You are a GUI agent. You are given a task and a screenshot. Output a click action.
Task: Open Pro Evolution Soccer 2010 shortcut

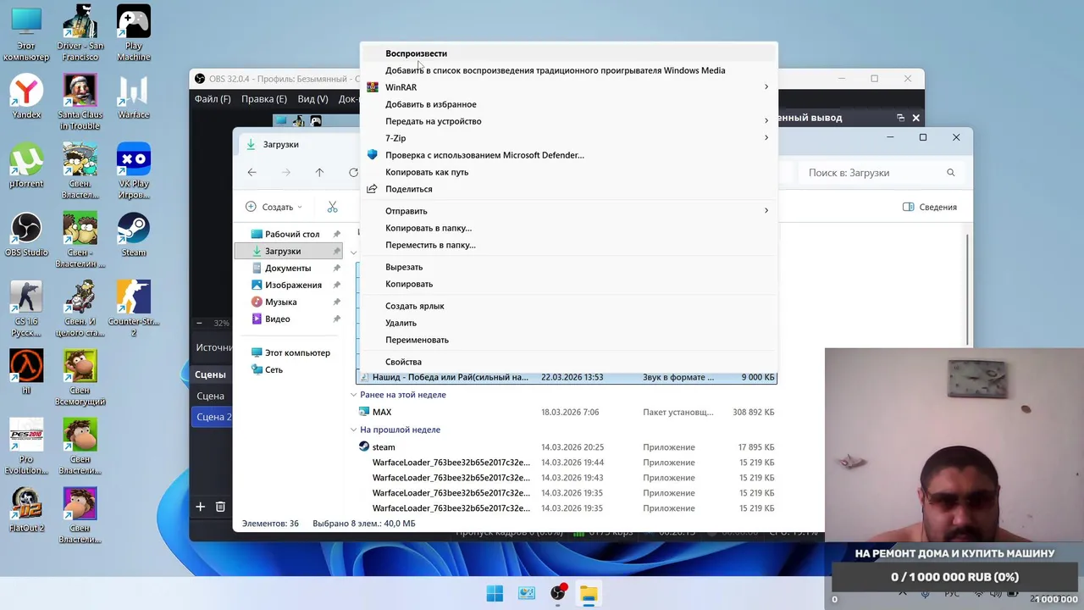pos(26,446)
